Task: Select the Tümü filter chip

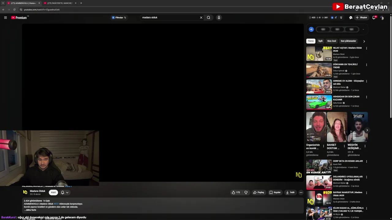Action: pos(311,41)
